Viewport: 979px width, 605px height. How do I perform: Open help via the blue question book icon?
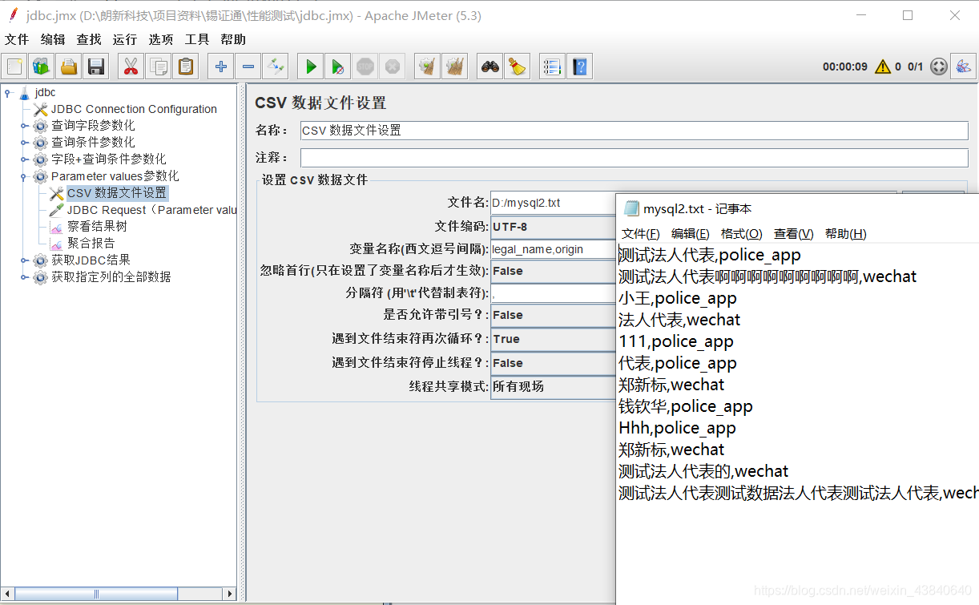[x=580, y=67]
